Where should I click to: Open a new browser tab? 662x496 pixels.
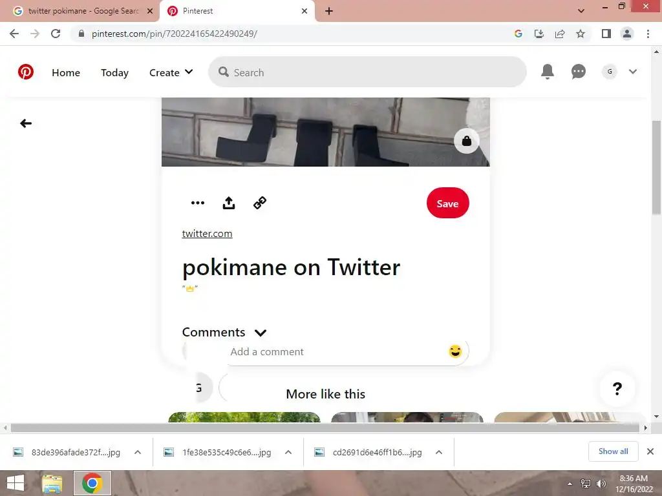pyautogui.click(x=329, y=11)
